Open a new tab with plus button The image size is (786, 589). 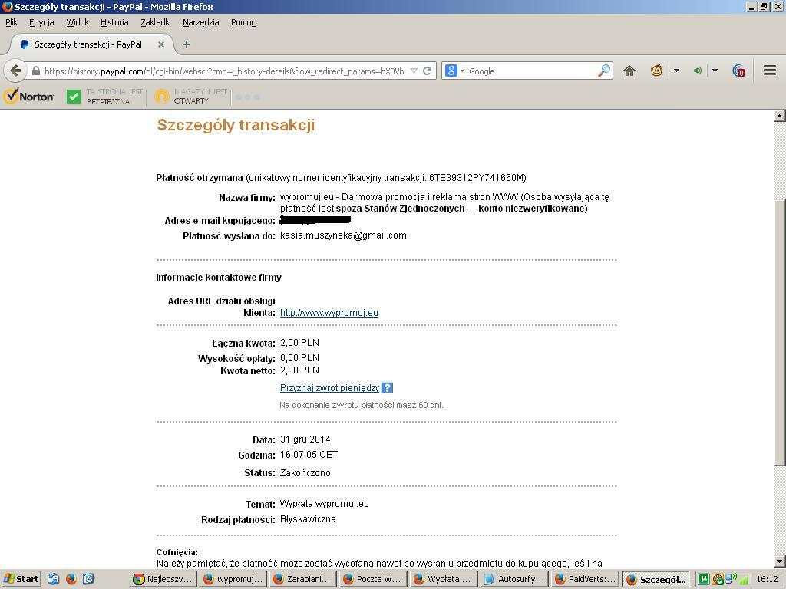click(x=186, y=44)
